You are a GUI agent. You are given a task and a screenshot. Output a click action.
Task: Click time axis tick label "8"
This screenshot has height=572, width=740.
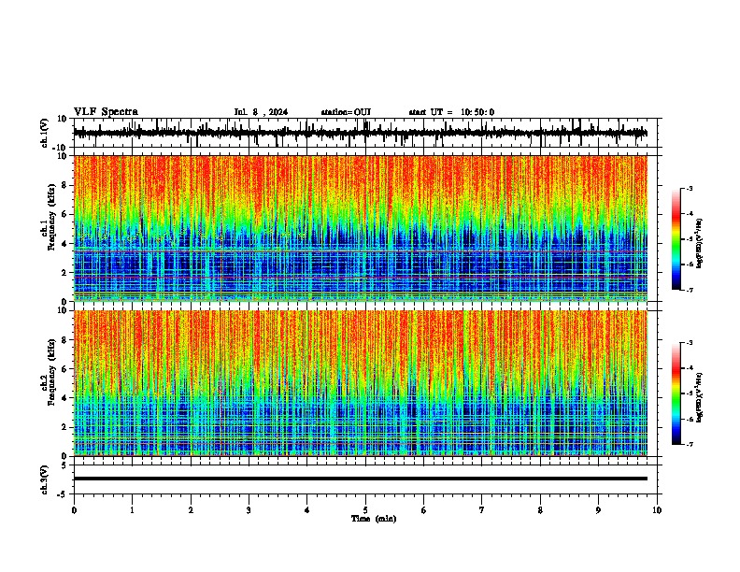[540, 510]
